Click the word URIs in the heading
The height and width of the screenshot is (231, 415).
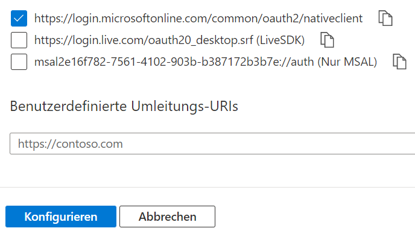point(224,106)
